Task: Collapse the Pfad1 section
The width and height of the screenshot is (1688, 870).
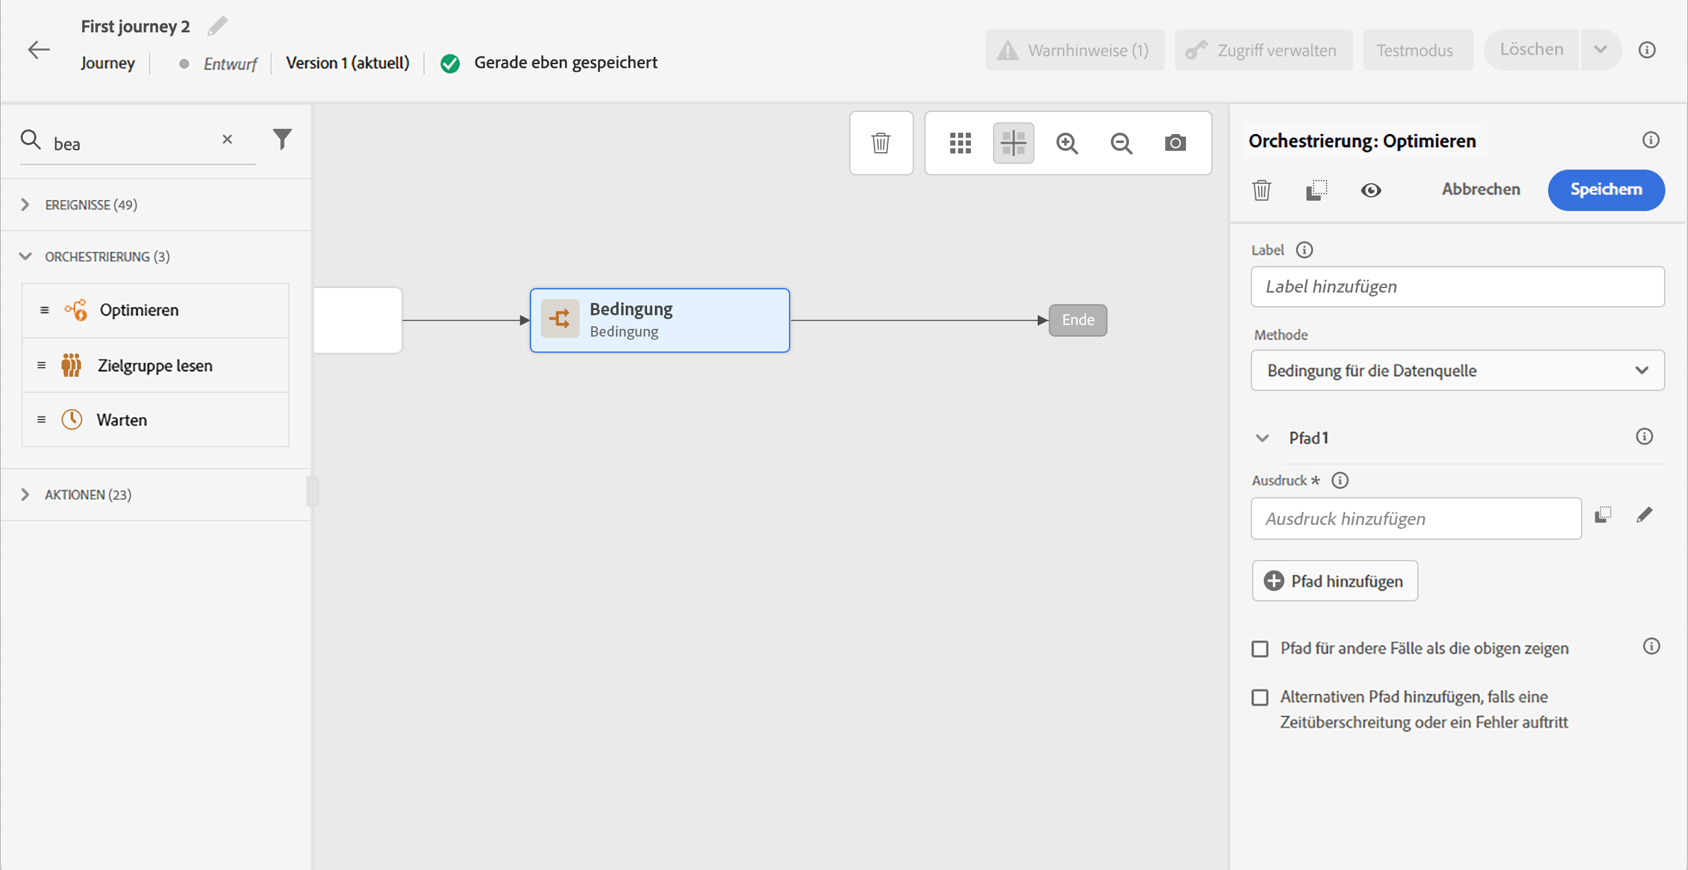Action: point(1262,438)
